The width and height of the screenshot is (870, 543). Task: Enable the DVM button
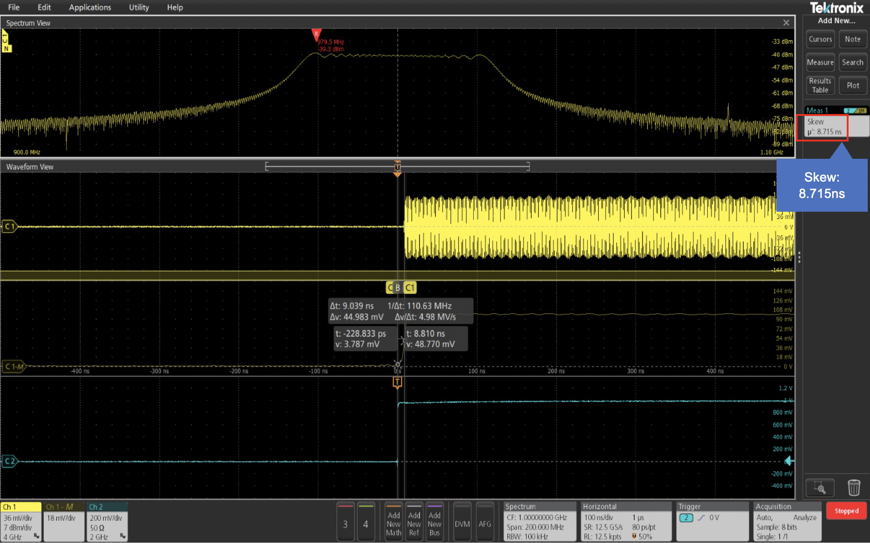[462, 522]
